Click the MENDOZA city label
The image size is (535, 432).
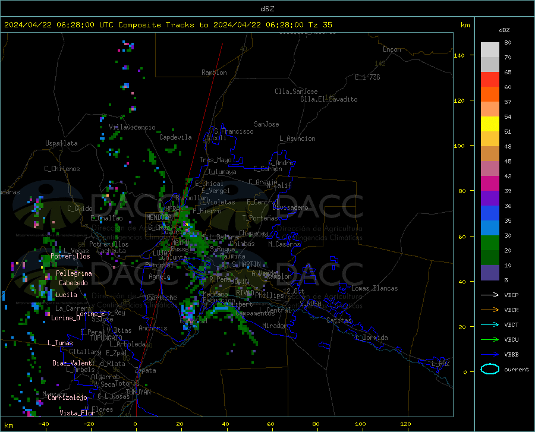[x=159, y=217]
